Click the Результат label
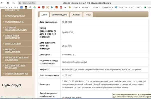This screenshot has width=151, height=99. click(x=44, y=70)
